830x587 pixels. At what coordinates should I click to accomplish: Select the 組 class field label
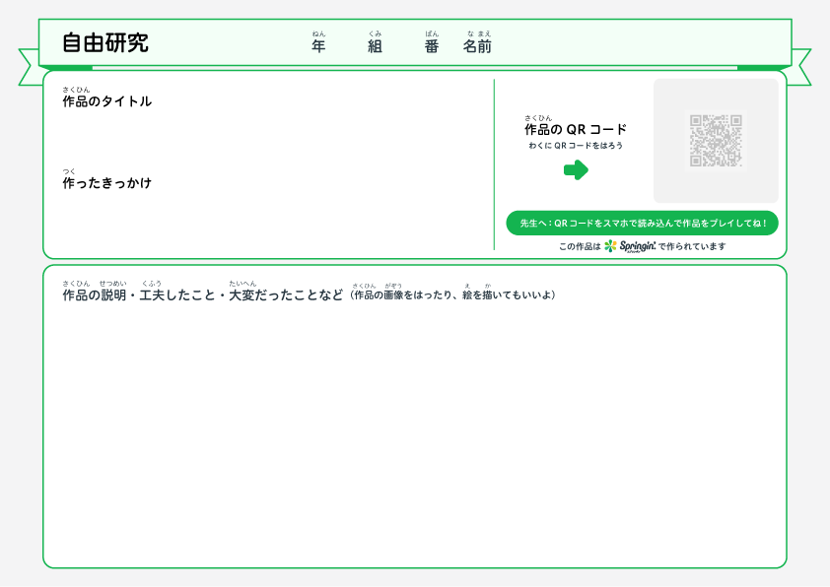pyautogui.click(x=374, y=45)
